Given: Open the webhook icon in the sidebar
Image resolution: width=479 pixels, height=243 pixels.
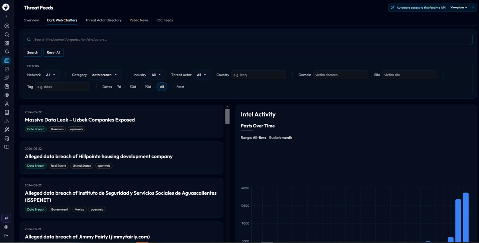Looking at the screenshot, I should (7, 121).
